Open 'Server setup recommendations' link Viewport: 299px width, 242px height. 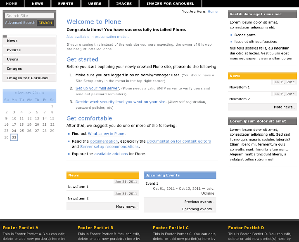pos(109,147)
